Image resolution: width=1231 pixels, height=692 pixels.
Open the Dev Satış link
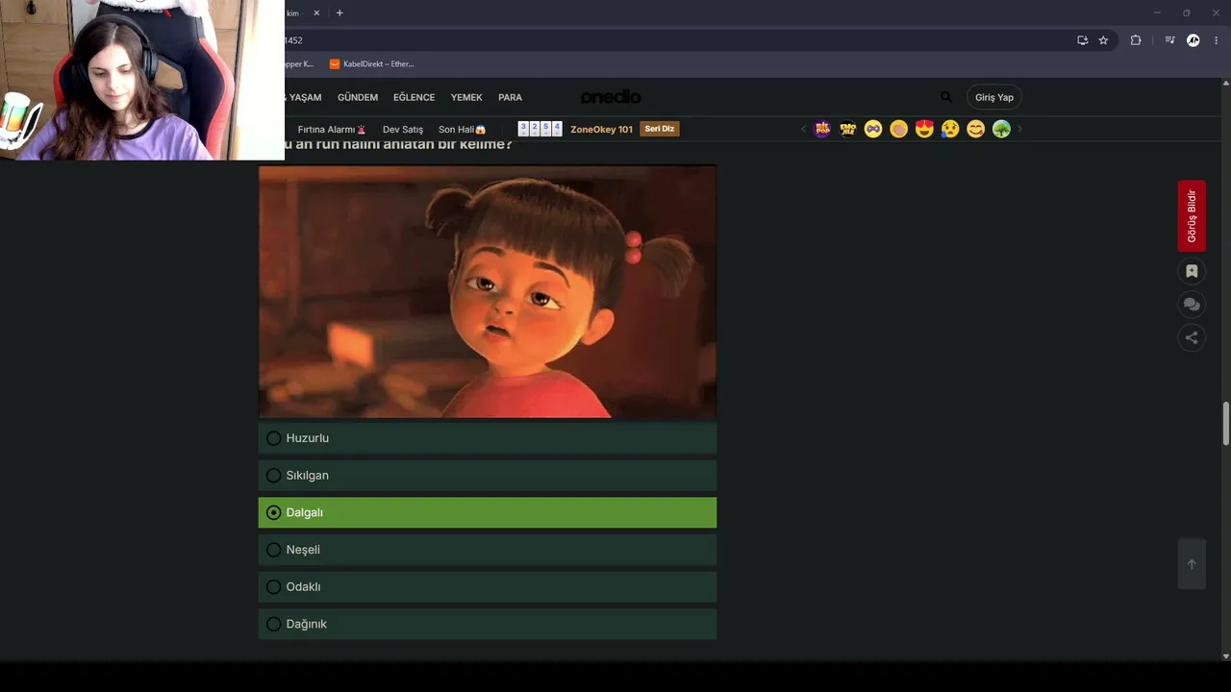click(x=403, y=130)
